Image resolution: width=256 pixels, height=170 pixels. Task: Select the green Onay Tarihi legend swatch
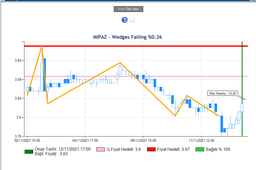coord(29,152)
